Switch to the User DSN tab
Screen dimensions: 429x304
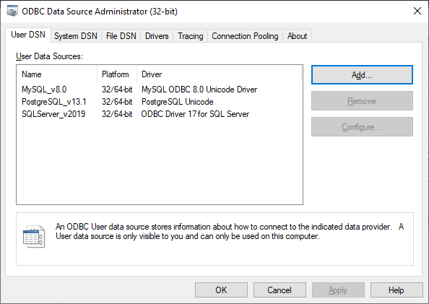coord(28,35)
